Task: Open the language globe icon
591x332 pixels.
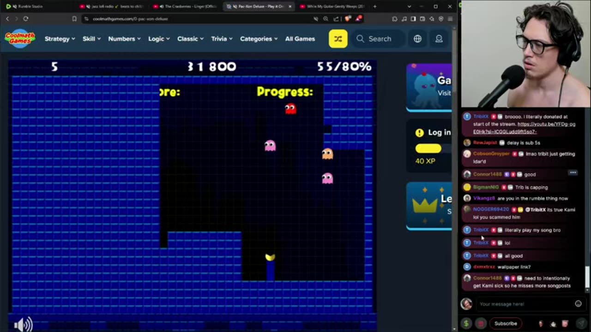Action: (417, 39)
